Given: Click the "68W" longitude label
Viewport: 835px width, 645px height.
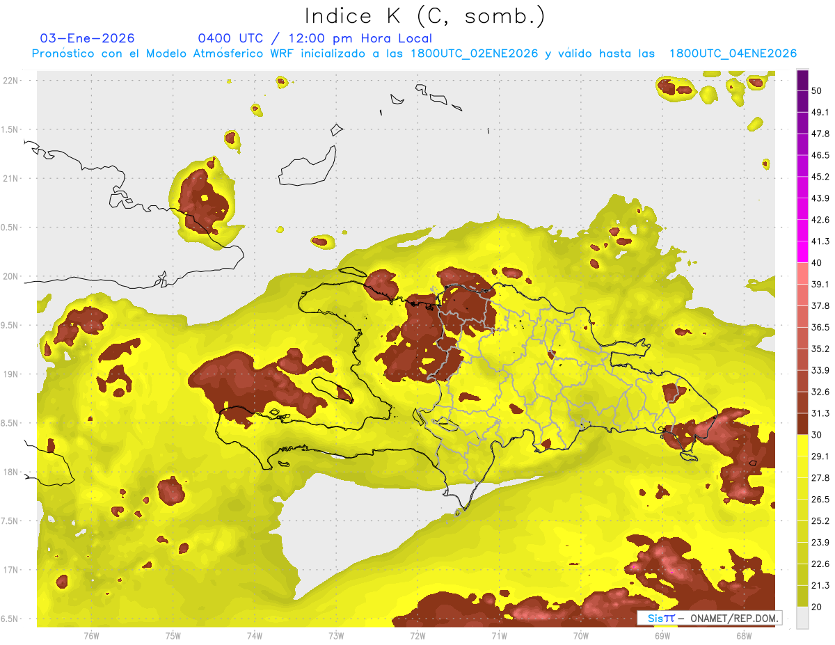Looking at the screenshot, I should tap(744, 635).
